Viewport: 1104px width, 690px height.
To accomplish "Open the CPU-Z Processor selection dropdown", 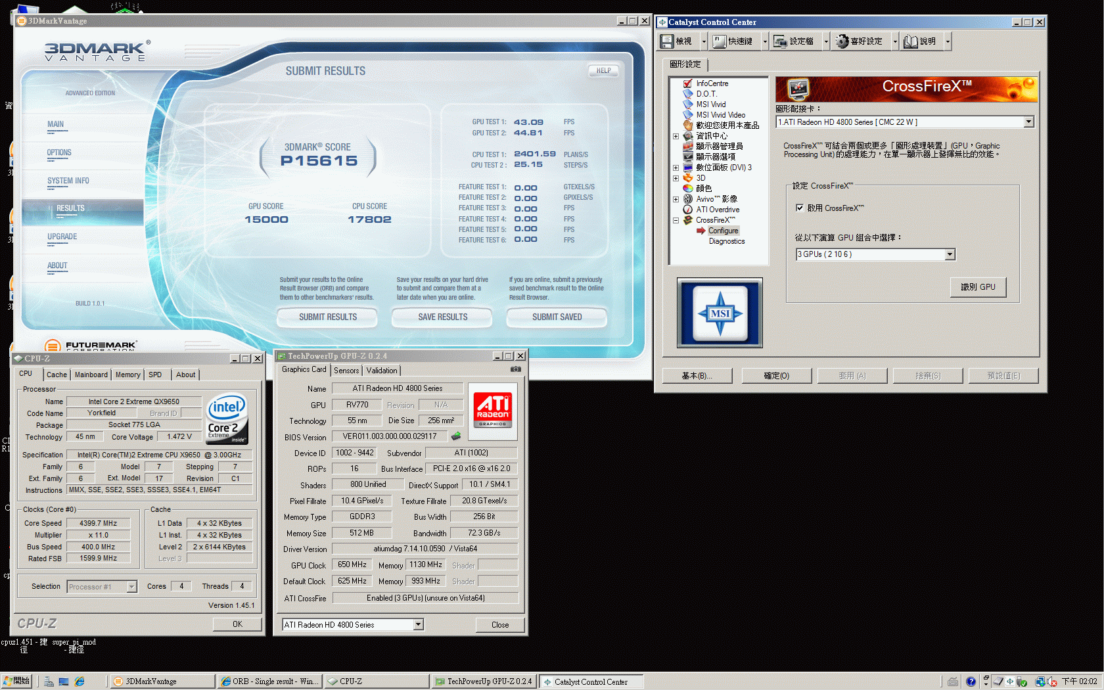I will (x=131, y=587).
